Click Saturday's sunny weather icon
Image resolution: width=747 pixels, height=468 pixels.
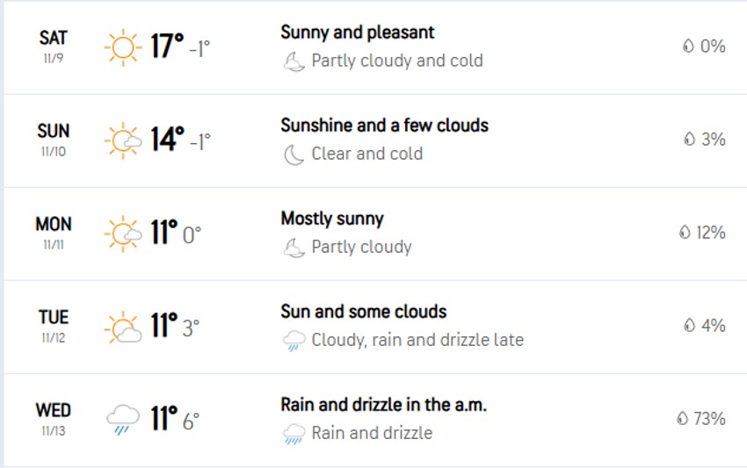click(x=122, y=47)
